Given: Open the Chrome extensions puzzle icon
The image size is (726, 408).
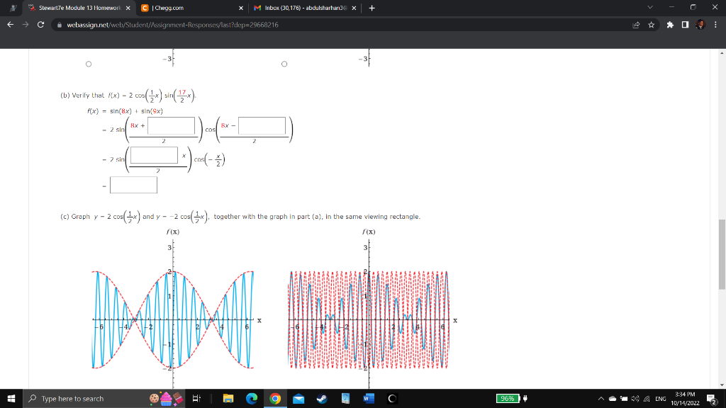Looking at the screenshot, I should pyautogui.click(x=670, y=25).
